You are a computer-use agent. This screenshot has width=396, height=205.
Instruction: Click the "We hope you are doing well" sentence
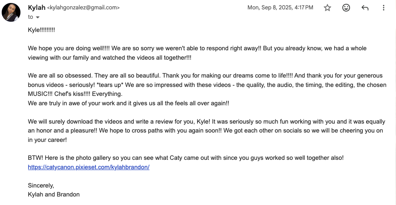[69, 48]
